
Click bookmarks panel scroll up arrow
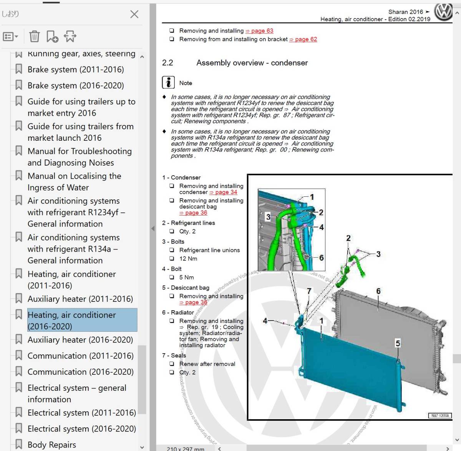pos(142,57)
